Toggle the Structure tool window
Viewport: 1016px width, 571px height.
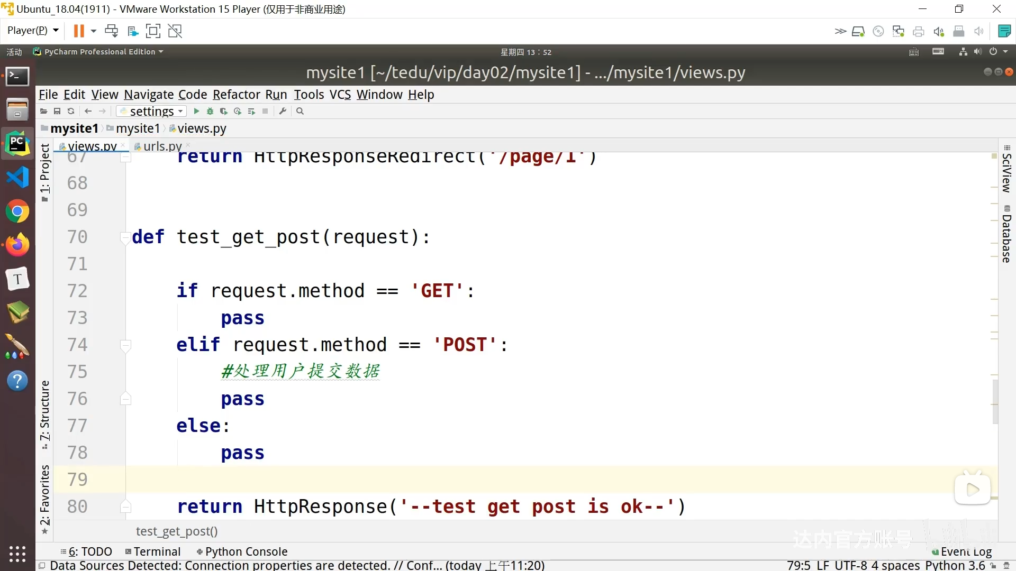(45, 415)
